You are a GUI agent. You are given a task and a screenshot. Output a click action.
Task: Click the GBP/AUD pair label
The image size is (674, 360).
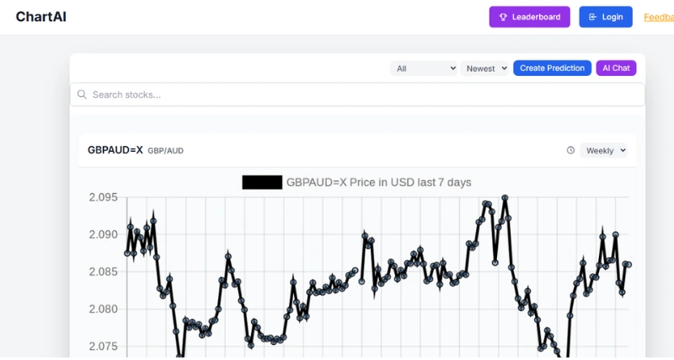point(165,151)
